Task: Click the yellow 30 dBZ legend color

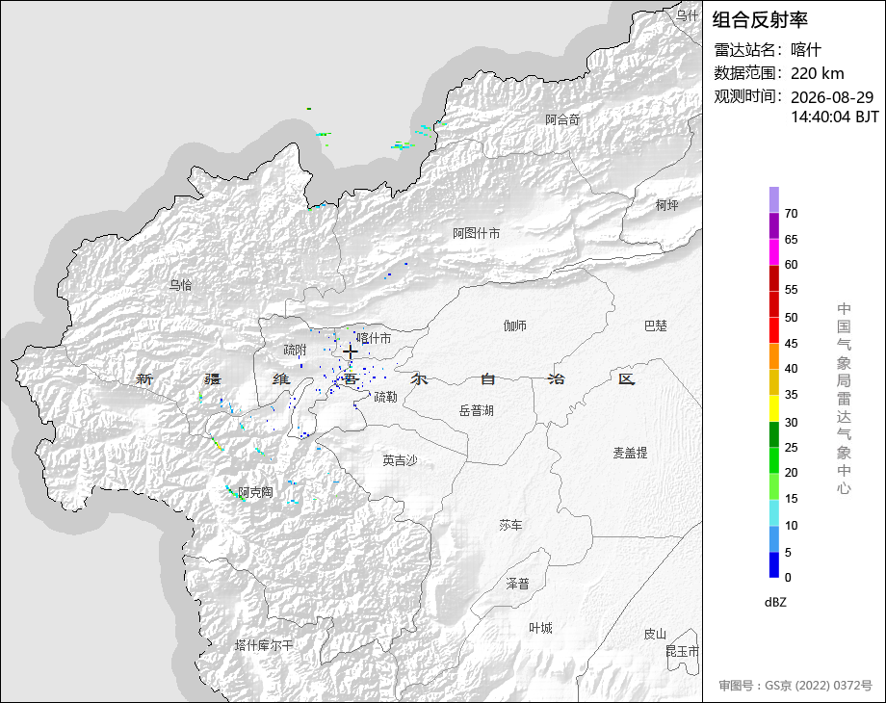Action: tap(774, 408)
